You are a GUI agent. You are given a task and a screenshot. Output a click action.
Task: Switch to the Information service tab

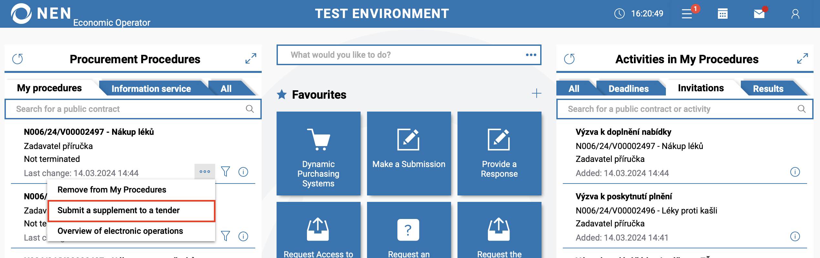(x=151, y=89)
